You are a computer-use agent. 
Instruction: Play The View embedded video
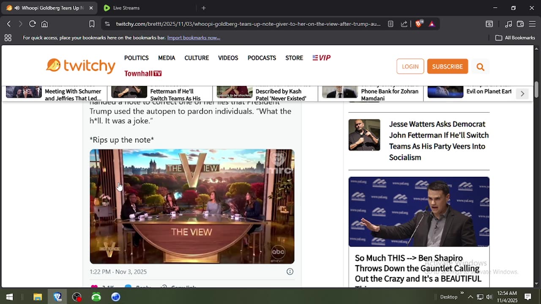pos(192,206)
